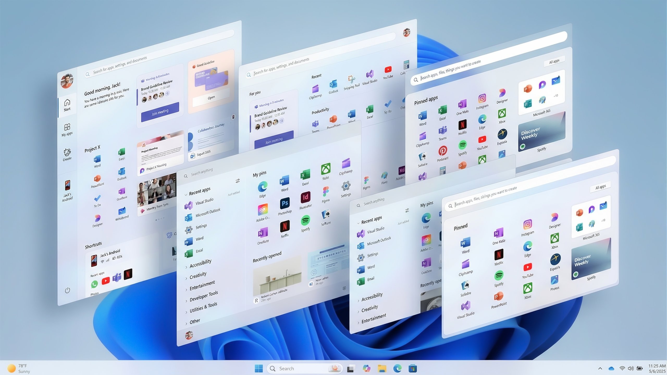This screenshot has width=667, height=375.
Task: Switch to the Start sidebar tab
Action: [67, 104]
